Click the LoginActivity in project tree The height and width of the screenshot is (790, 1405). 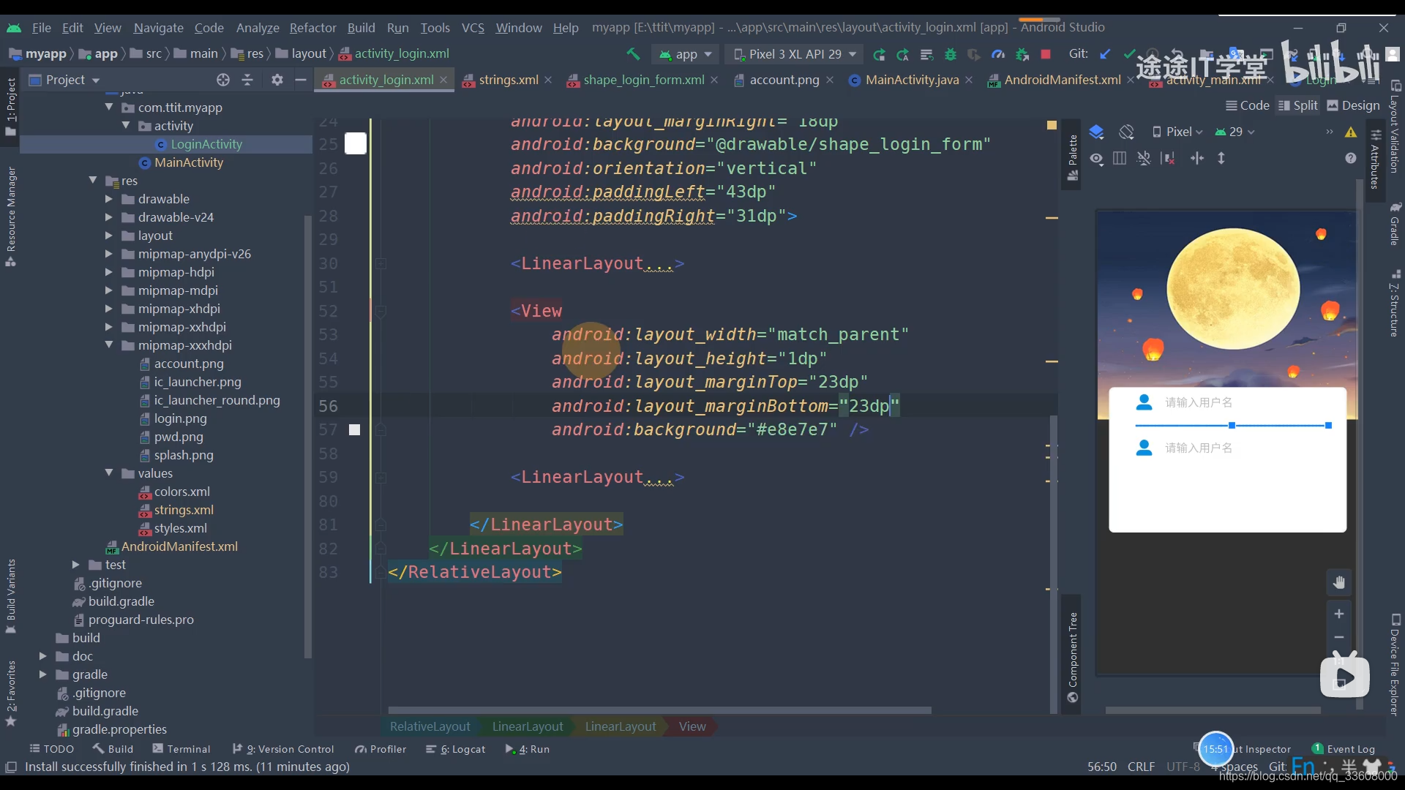206,143
